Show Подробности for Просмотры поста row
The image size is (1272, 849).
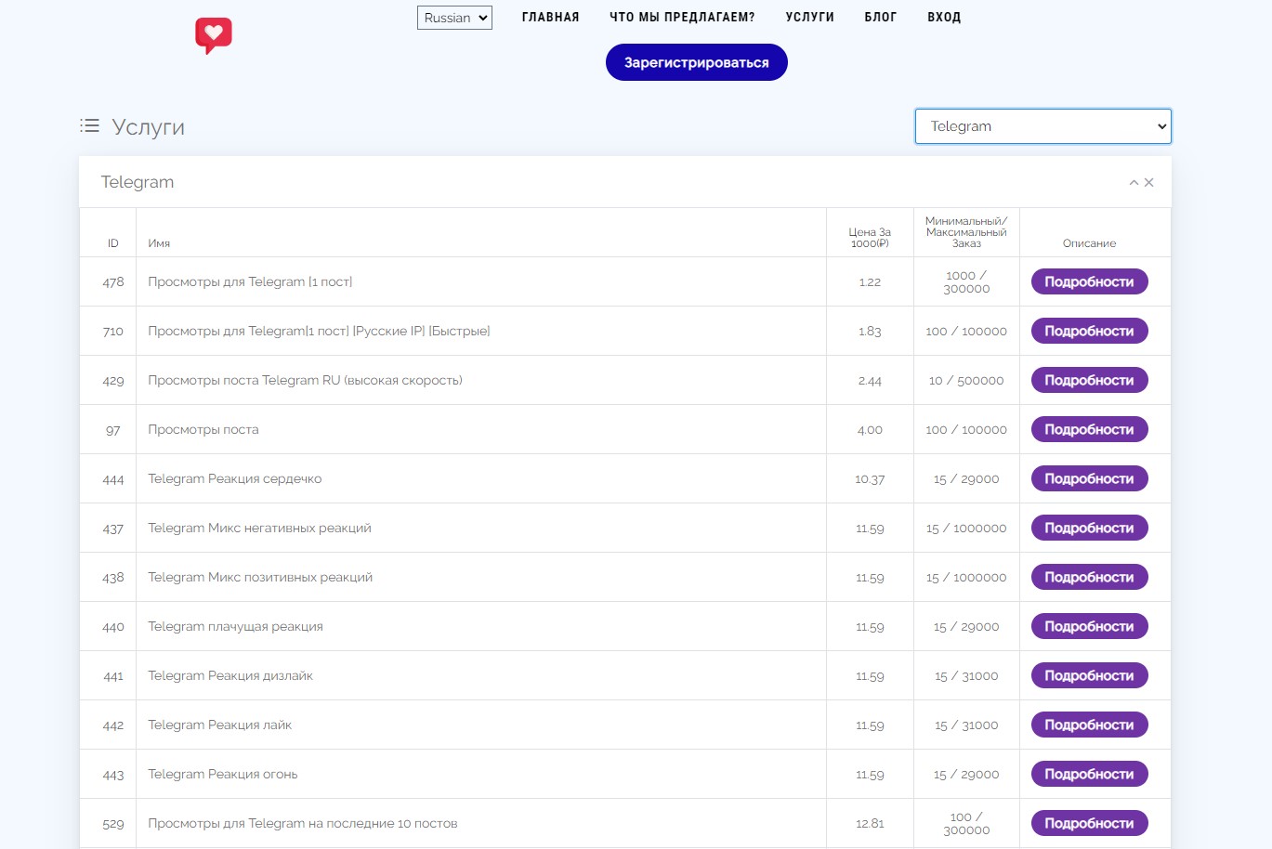(x=1089, y=429)
